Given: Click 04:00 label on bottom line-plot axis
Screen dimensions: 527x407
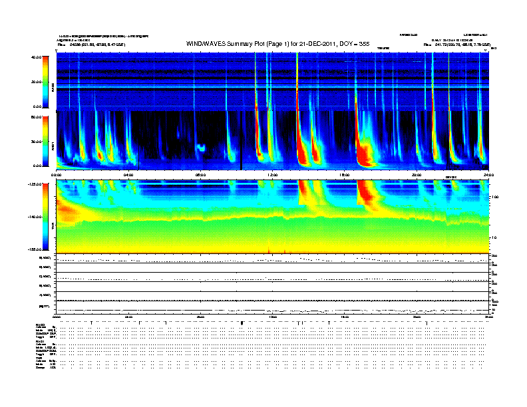Looking at the screenshot, I should click(128, 317).
